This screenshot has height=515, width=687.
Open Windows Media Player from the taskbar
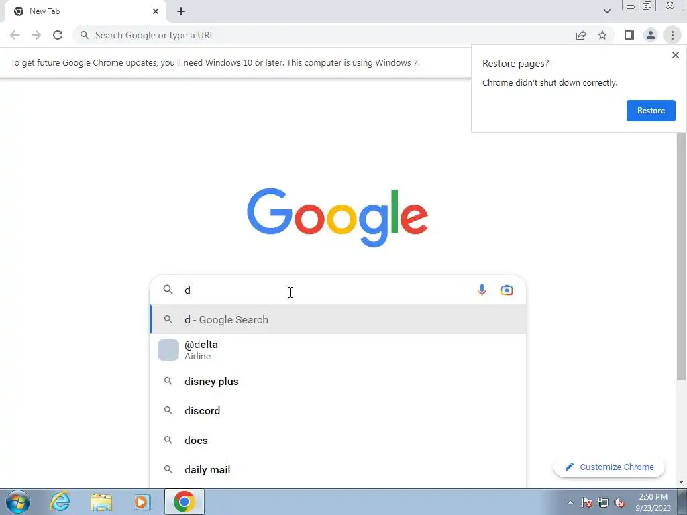[142, 502]
